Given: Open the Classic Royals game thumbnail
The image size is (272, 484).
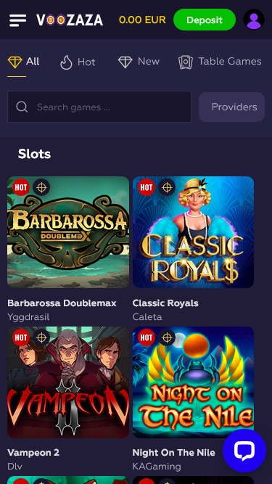Looking at the screenshot, I should coord(194,232).
